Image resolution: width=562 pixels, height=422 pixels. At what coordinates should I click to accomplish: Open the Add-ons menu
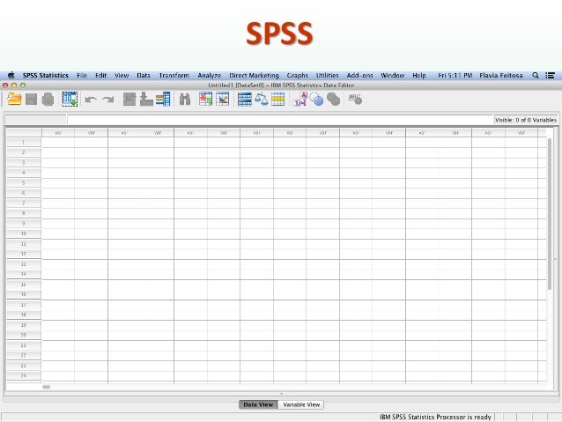point(359,75)
